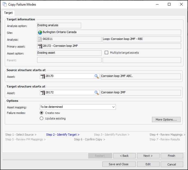Jump to Step 6 - Confirm Copy
The height and width of the screenshot is (170, 188).
(89, 139)
